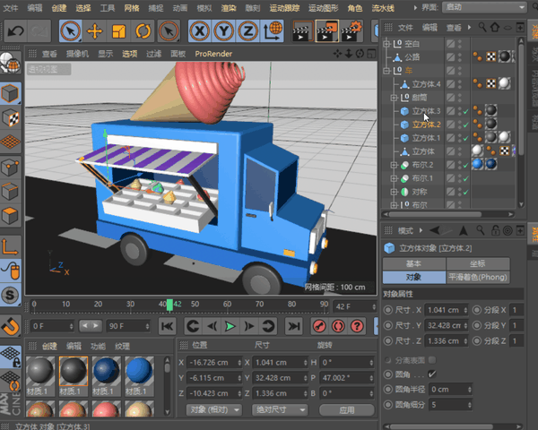This screenshot has width=538, height=430.
Task: Click the 应用 apply button
Action: tap(347, 409)
